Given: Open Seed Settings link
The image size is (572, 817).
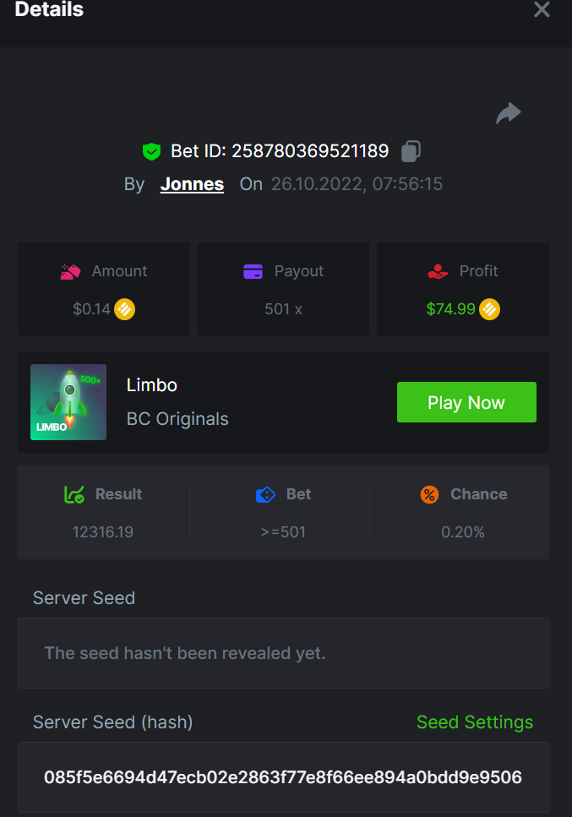Looking at the screenshot, I should coord(475,722).
